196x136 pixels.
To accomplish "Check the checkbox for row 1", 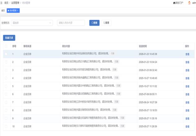I will click(6, 54).
